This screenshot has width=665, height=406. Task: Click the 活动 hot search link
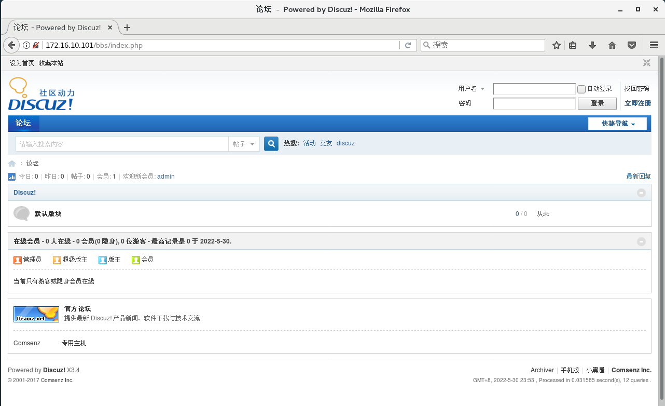(x=310, y=143)
